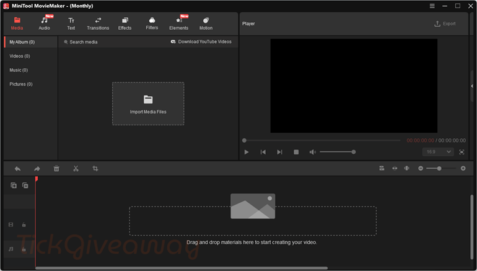Click the Split scissors icon
Screen dimensions: 477x271
[x=76, y=169]
